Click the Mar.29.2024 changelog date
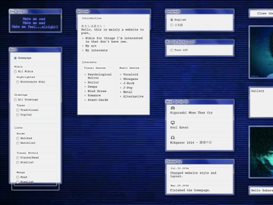 pos(179,186)
